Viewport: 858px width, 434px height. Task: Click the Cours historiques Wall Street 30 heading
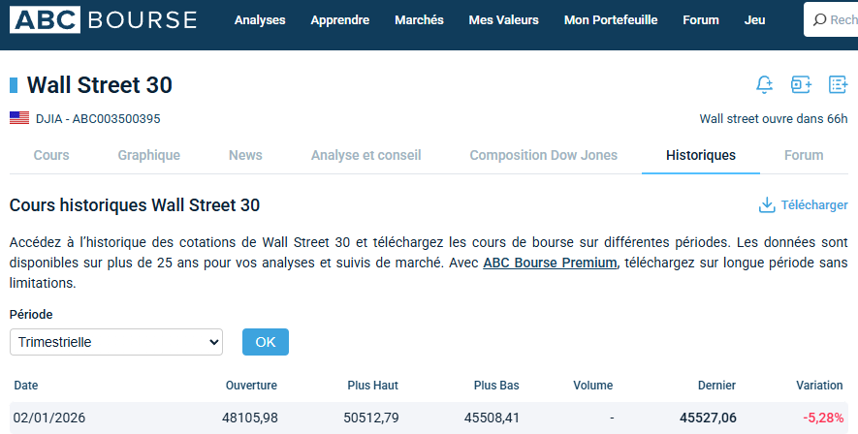point(135,205)
